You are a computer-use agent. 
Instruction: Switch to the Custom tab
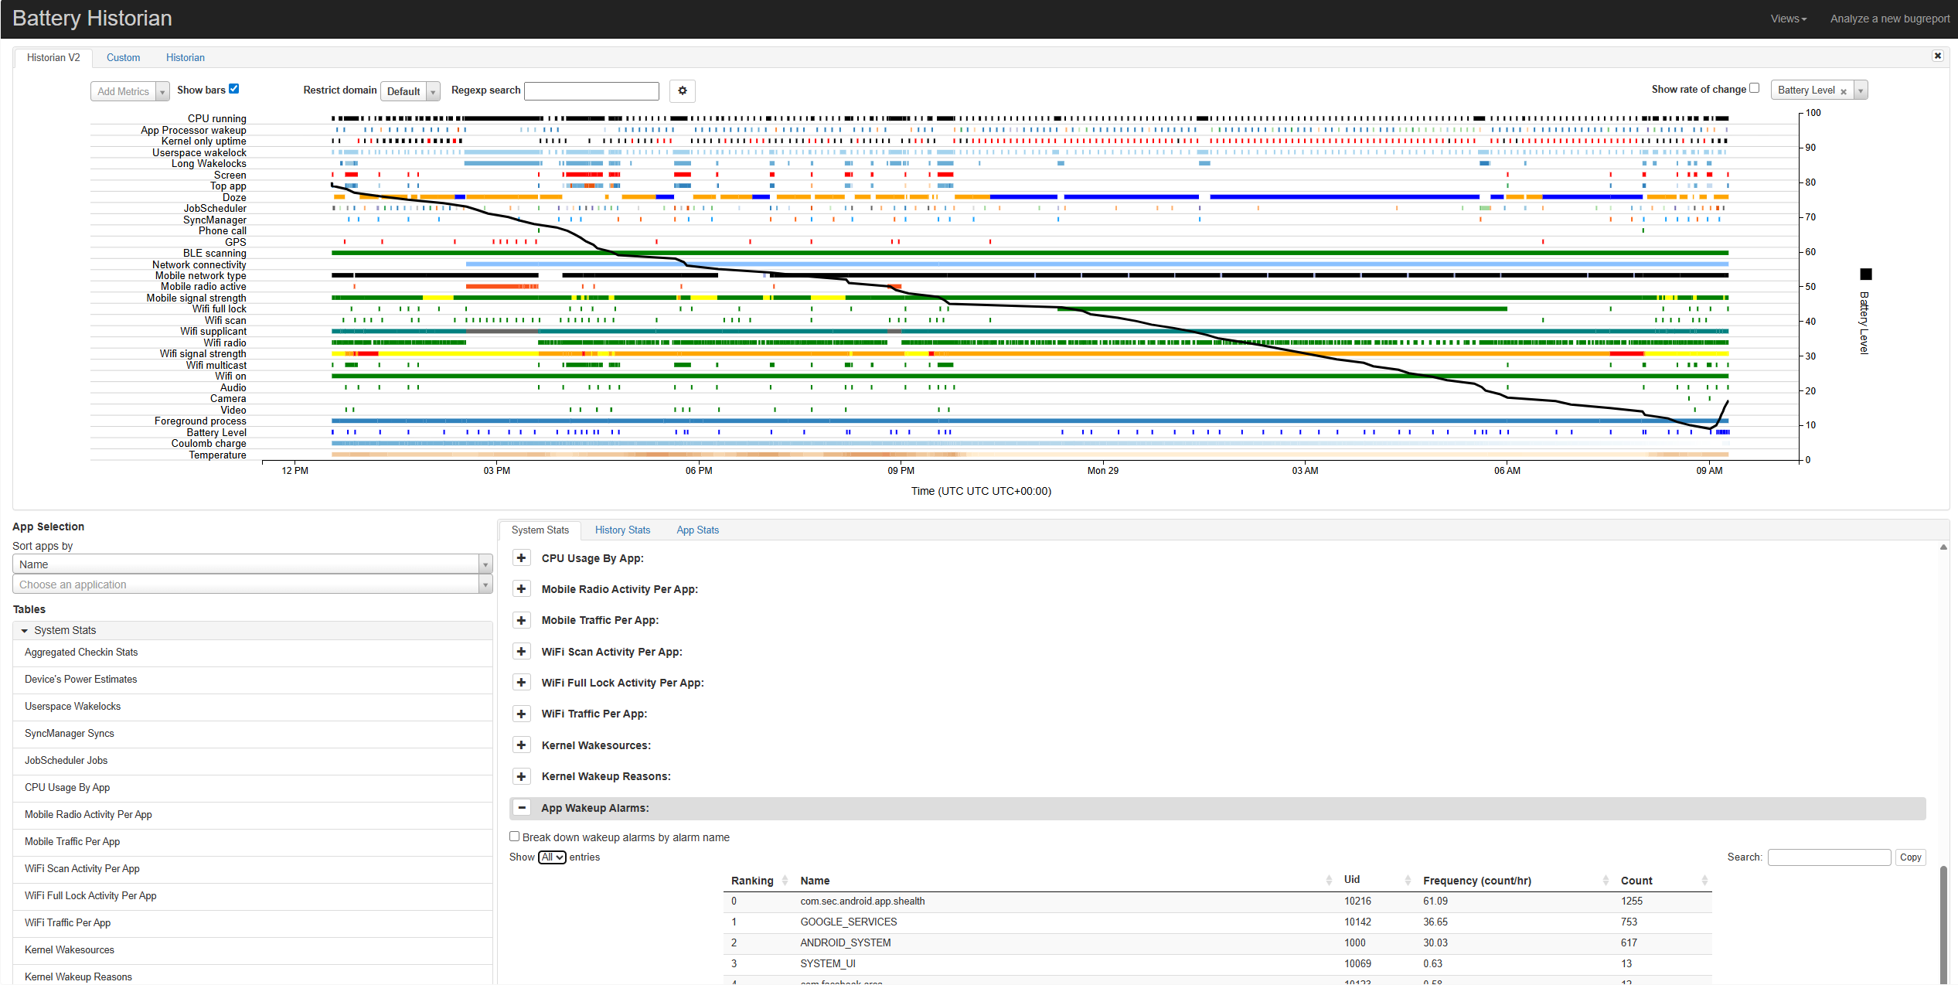click(x=124, y=57)
